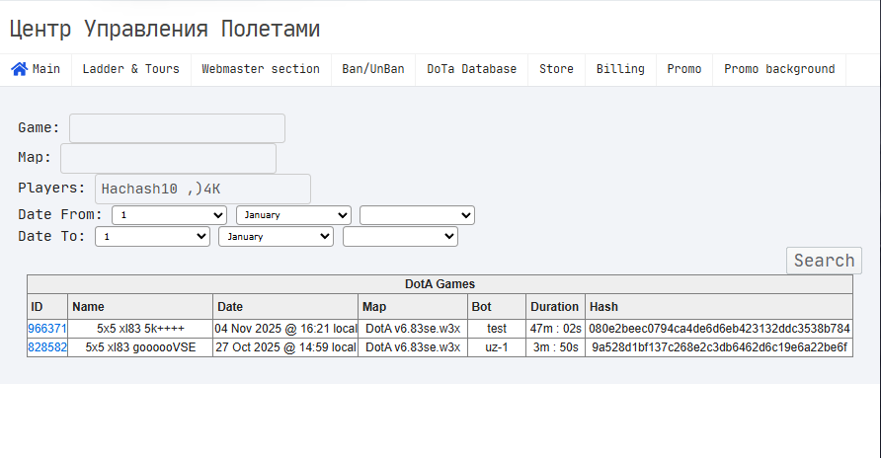Open the Webmaster section tab
Screen dimensions: 881x458
[261, 69]
